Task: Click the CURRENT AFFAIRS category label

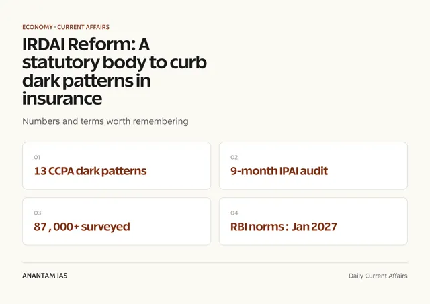Action: 83,27
